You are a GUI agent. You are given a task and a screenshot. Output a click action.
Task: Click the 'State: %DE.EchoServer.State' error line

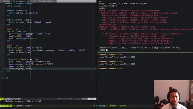[126, 27]
